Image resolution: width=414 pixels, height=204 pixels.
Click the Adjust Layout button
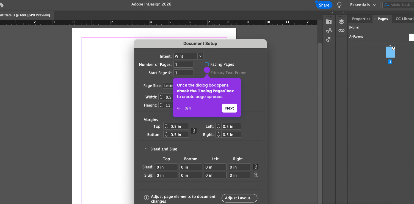(x=239, y=198)
